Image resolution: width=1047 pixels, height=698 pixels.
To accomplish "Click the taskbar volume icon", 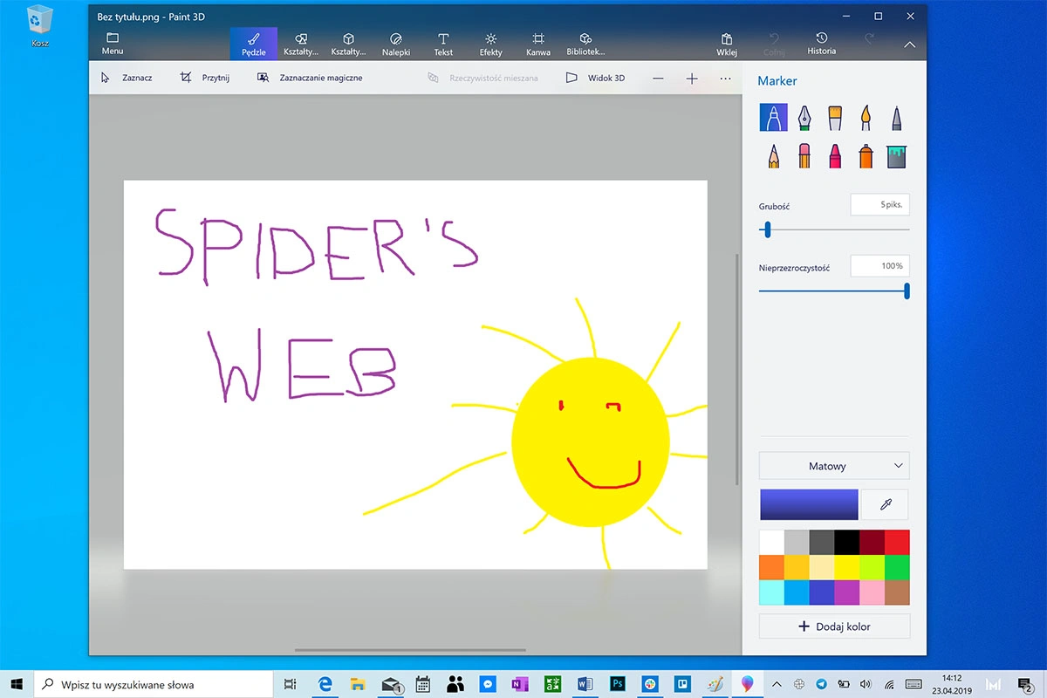I will [x=866, y=685].
